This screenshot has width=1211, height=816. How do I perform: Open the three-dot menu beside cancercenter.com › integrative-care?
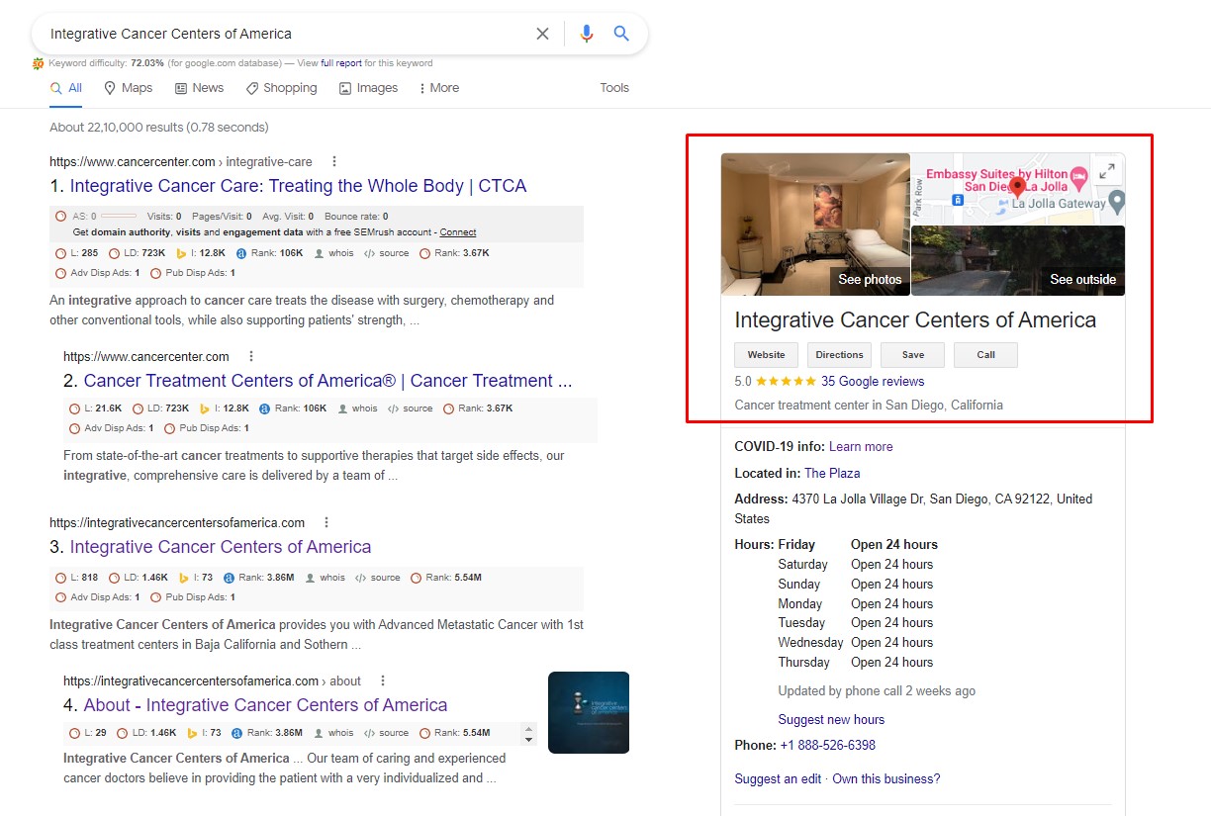coord(334,161)
